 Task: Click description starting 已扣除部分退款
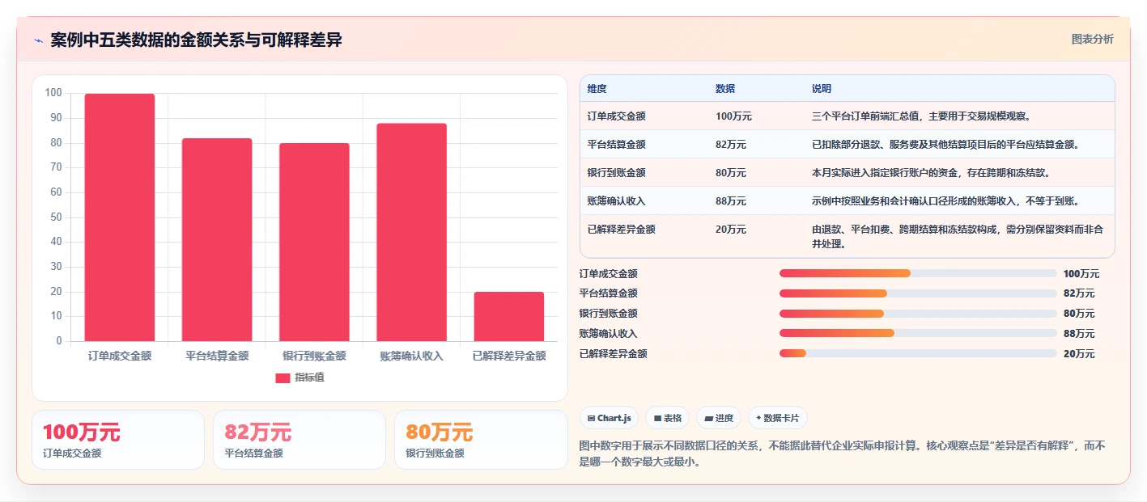[x=945, y=144]
